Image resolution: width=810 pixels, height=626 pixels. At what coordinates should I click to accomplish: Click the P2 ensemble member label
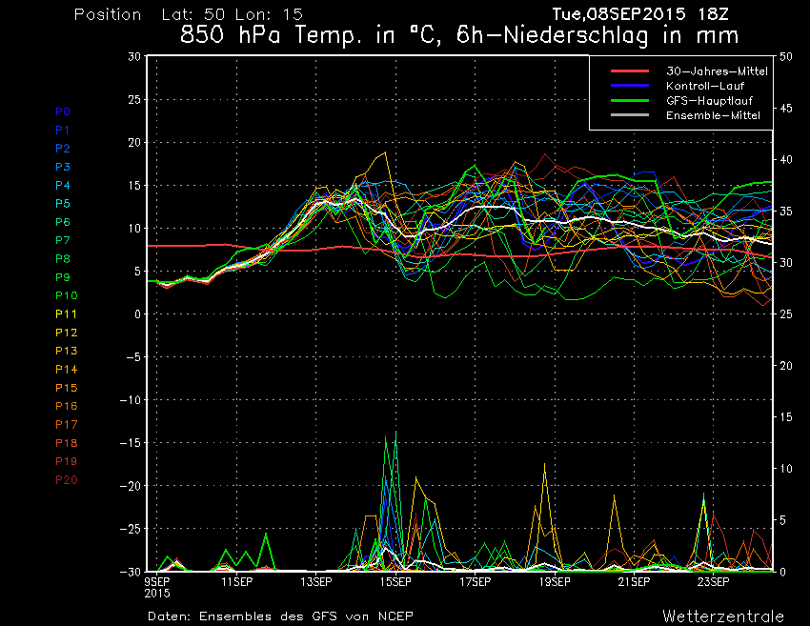[x=63, y=149]
